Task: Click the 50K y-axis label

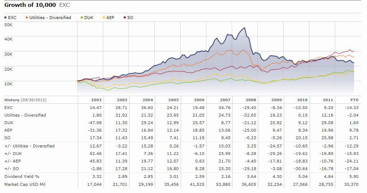Action: click(9, 25)
